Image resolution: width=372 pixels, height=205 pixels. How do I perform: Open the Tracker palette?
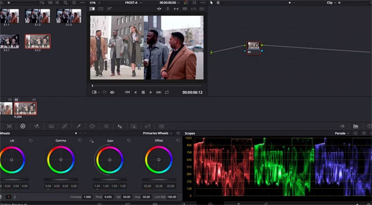pyautogui.click(x=106, y=126)
